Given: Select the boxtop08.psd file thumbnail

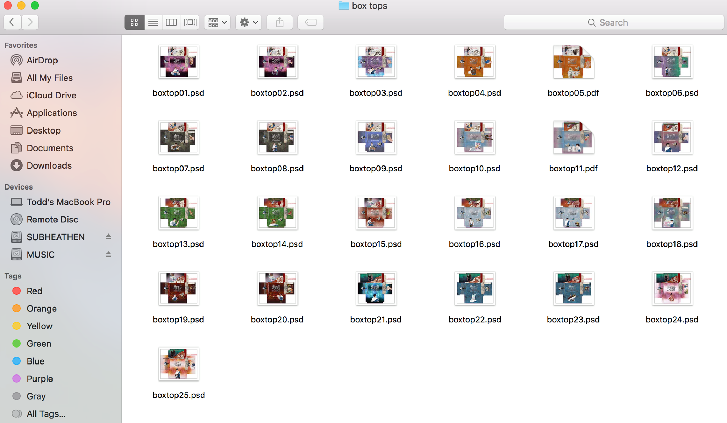Looking at the screenshot, I should click(277, 137).
